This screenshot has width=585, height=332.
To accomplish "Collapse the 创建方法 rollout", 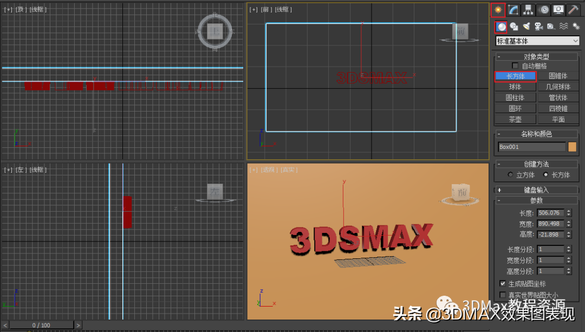I will (536, 164).
